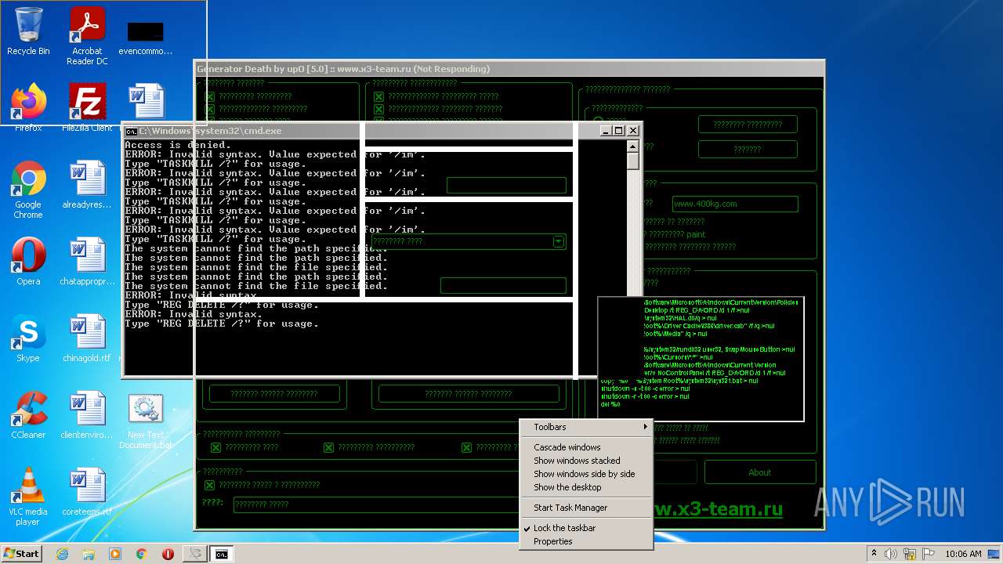The image size is (1003, 564).
Task: Open Windows Explorer folder in taskbar
Action: pyautogui.click(x=89, y=554)
